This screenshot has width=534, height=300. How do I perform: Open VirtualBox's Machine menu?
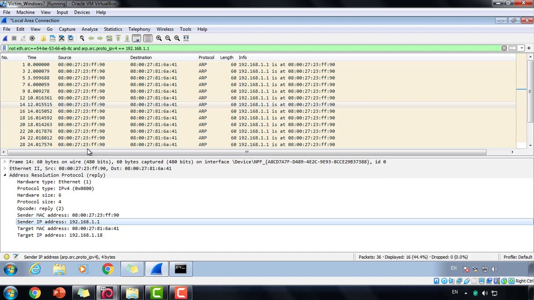pos(25,12)
